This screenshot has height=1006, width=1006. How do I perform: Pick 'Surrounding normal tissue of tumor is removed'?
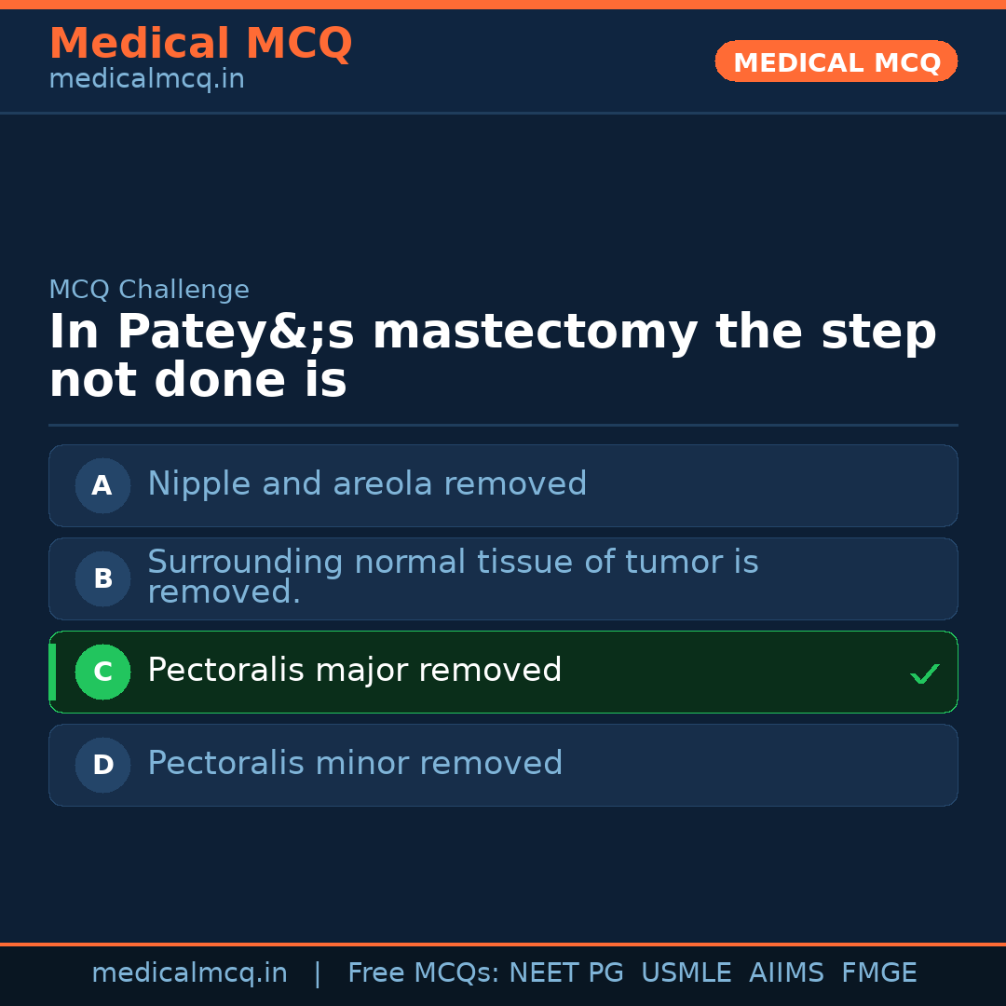(453, 577)
